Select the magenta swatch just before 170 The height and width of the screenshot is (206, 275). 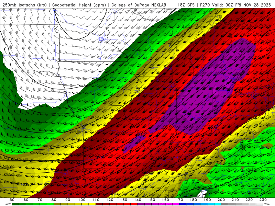[176, 204]
